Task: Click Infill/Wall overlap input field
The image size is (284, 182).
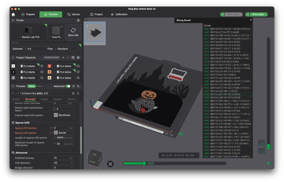Action: [63, 158]
